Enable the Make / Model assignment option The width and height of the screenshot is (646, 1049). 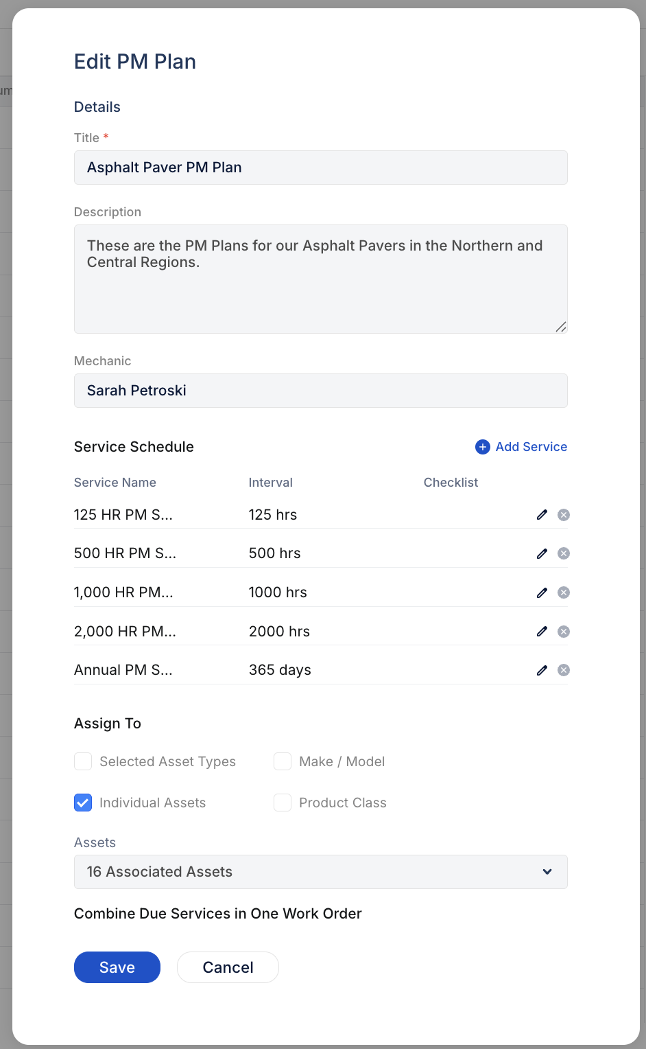tap(283, 761)
